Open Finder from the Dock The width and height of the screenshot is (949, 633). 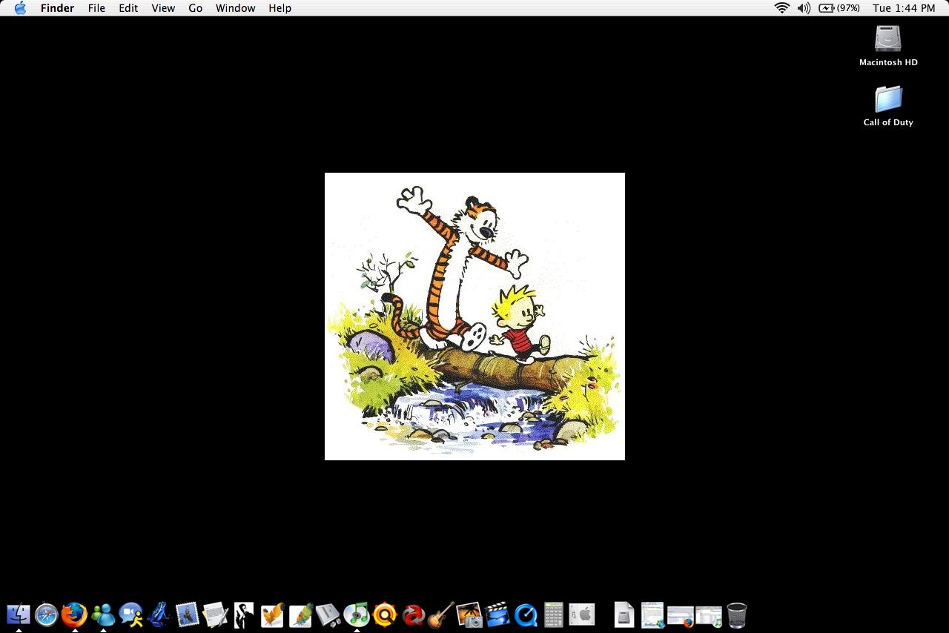19,614
